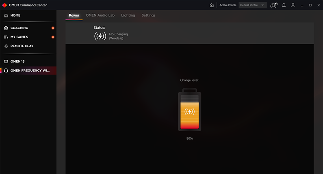
Task: Click the battery charge level graphic
Action: coord(189,110)
